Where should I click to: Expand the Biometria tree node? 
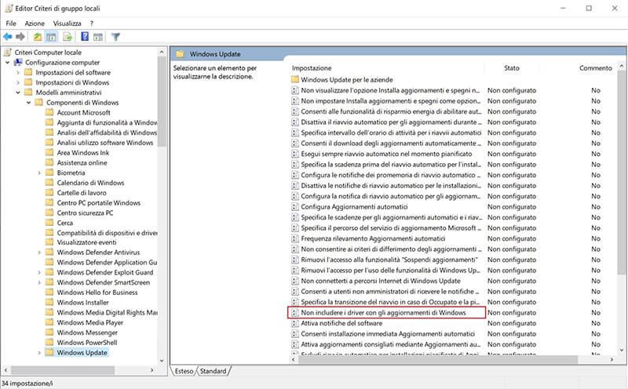point(38,173)
